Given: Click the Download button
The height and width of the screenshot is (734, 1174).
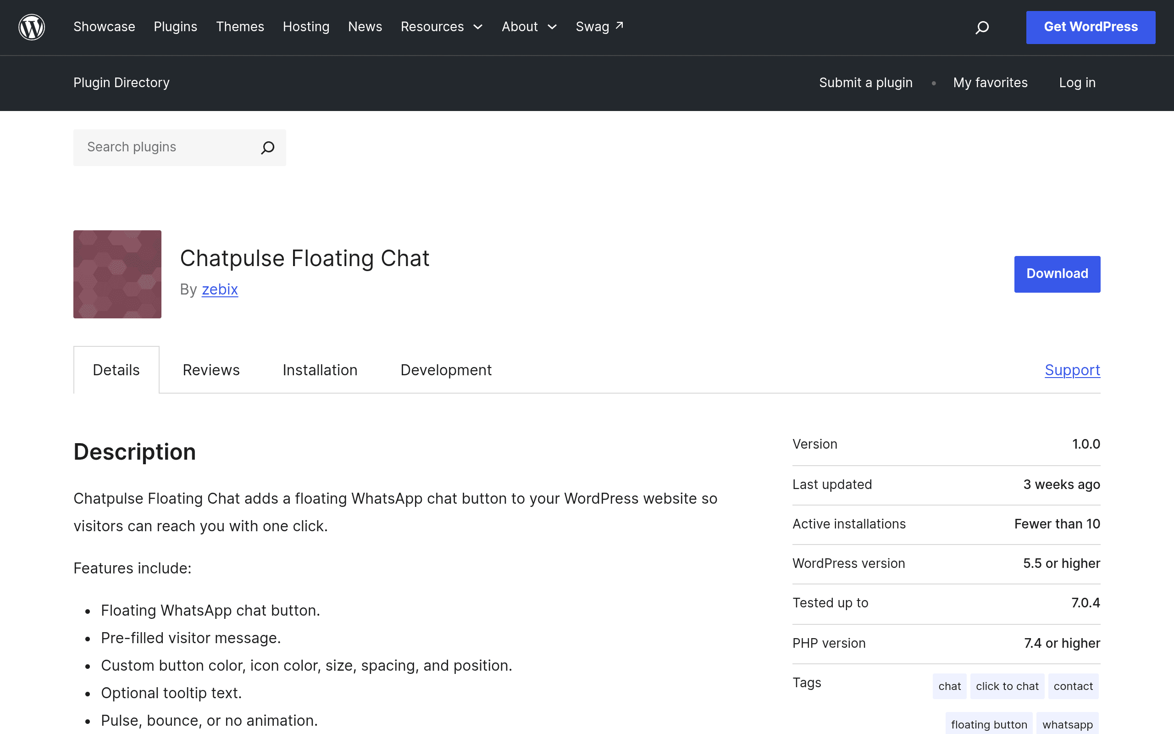Looking at the screenshot, I should click(1057, 274).
